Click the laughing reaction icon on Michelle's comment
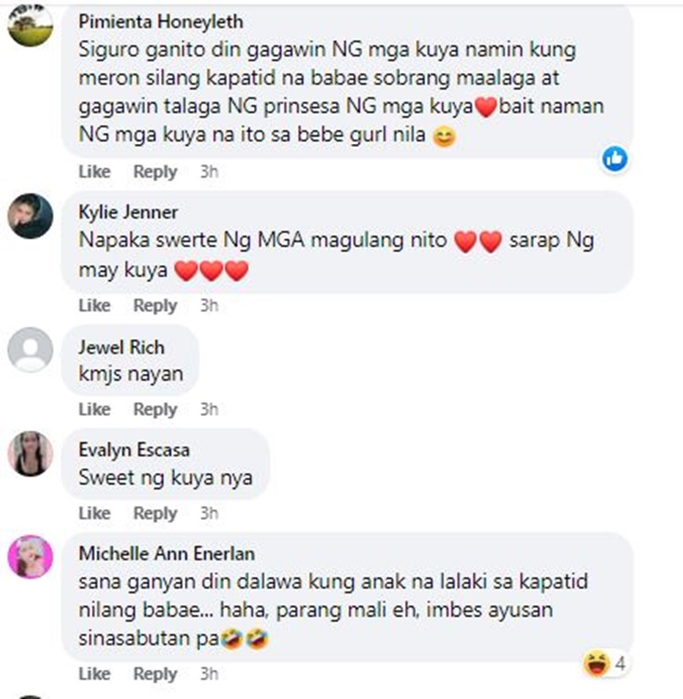 (x=596, y=663)
